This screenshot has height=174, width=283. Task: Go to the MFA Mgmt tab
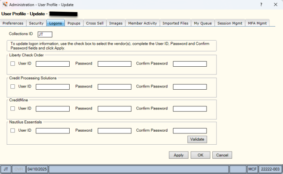pyautogui.click(x=257, y=23)
